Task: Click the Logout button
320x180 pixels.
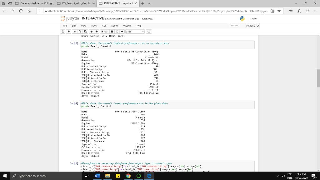Action: [253, 19]
